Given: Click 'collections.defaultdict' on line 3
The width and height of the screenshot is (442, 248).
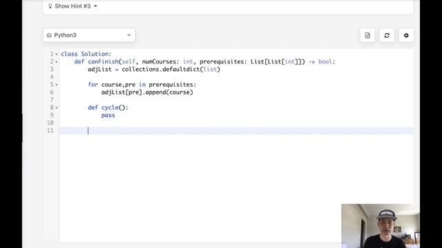Looking at the screenshot, I should (161, 69).
